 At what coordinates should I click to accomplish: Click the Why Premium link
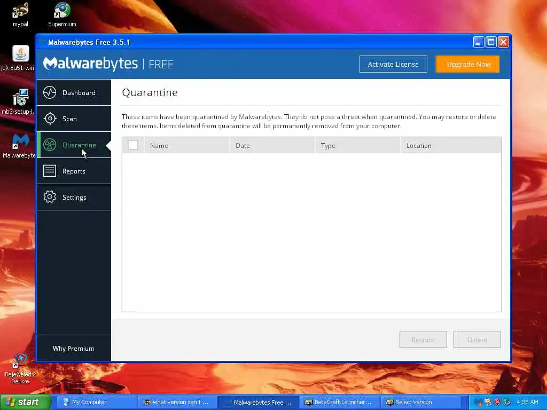coord(74,348)
